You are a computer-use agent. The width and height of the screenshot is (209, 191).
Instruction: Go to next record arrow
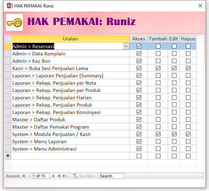[53, 176]
